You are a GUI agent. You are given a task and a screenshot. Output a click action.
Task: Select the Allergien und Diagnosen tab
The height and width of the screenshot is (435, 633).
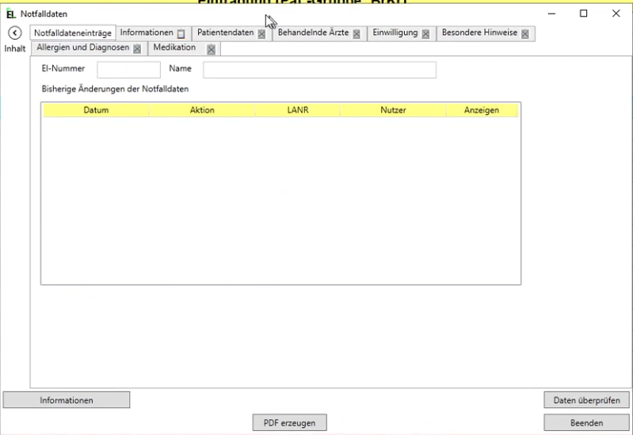point(82,48)
